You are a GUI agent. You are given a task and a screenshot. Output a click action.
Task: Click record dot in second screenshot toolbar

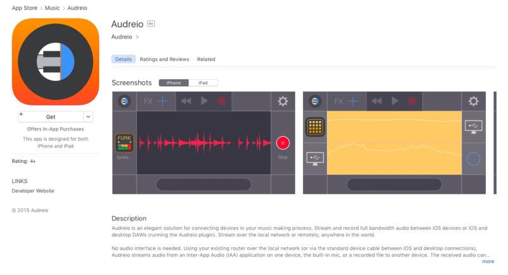click(x=412, y=101)
